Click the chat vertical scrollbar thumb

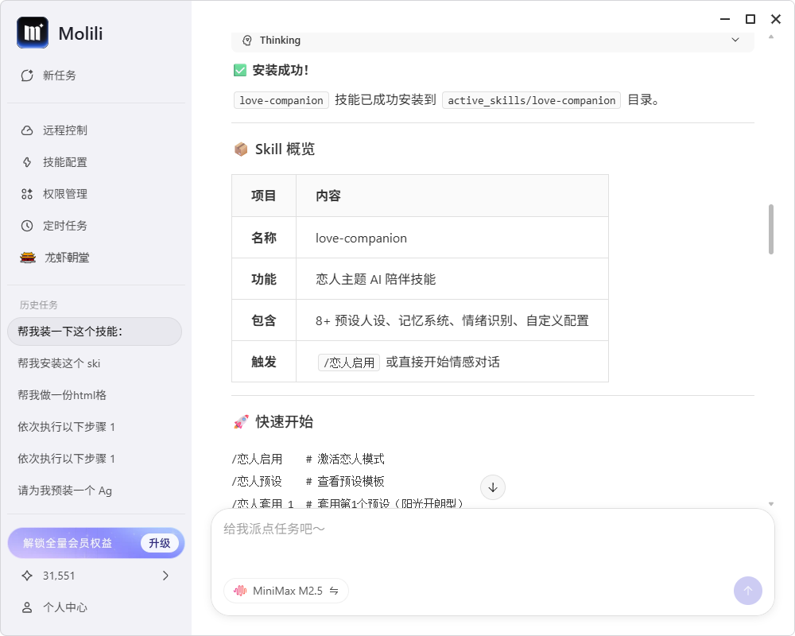(x=770, y=229)
